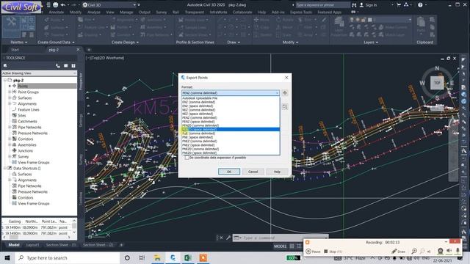Image resolution: width=470 pixels, height=264 pixels.
Task: Click MODEL space button in status bar
Action: click(x=281, y=246)
